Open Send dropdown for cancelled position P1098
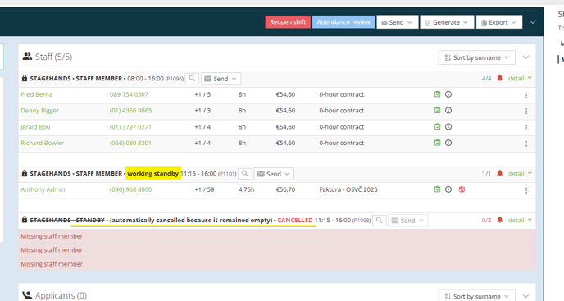This screenshot has width=564, height=301. [x=408, y=221]
